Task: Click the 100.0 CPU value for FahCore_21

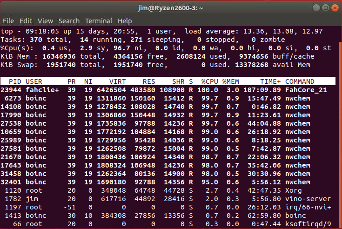Action: pos(208,90)
